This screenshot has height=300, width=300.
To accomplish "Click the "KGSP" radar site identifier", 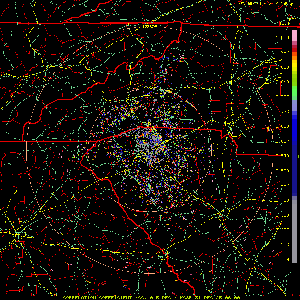I will click(x=187, y=298).
